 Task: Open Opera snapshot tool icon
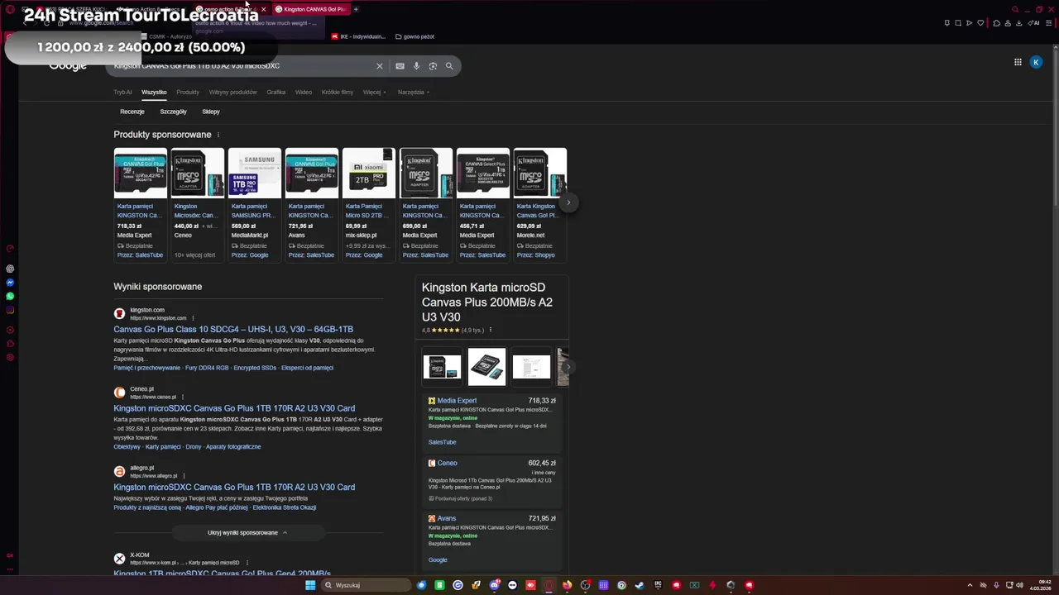point(958,23)
